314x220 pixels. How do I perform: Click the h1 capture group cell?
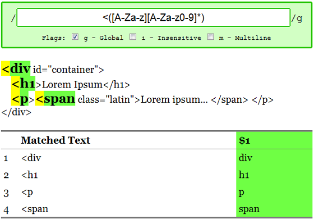pyautogui.click(x=274, y=175)
